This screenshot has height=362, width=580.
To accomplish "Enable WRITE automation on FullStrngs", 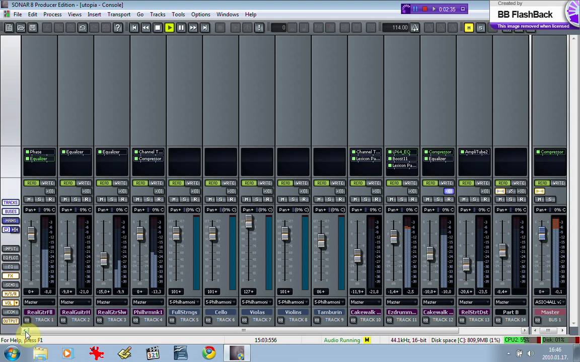I will (x=192, y=183).
